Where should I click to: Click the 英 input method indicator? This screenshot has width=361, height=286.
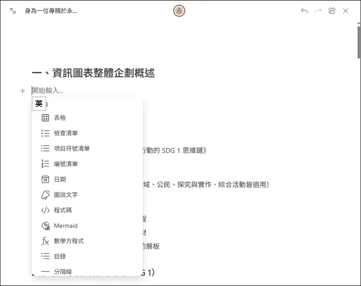pyautogui.click(x=39, y=103)
